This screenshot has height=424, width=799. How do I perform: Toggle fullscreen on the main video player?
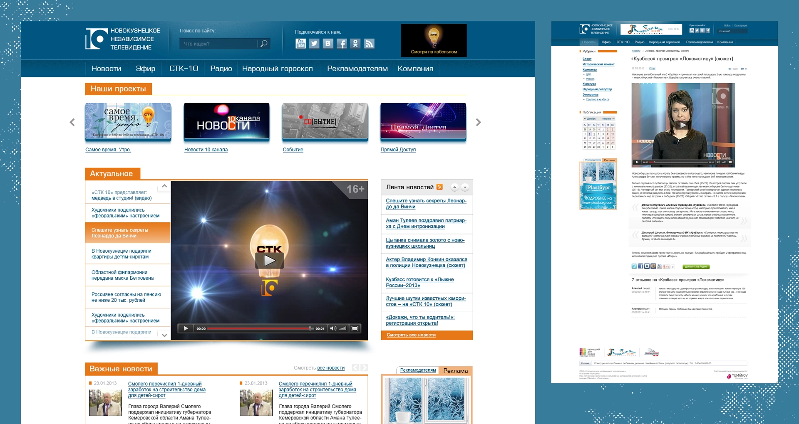[x=355, y=328]
